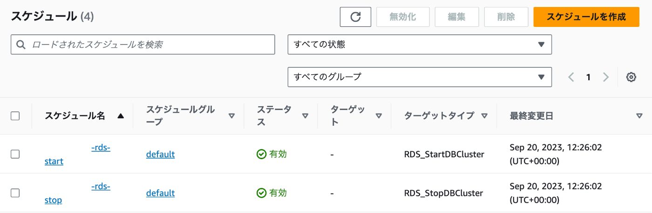Sort by ターゲット column arrow
This screenshot has width=652, height=213.
379,116
